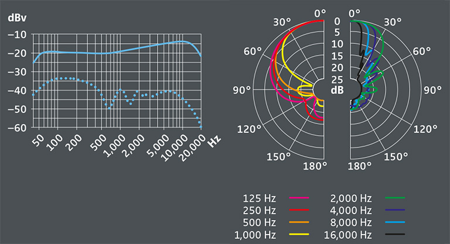Click the 16,000 Hz legend text
Image resolution: width=450 pixels, height=244 pixels.
pyautogui.click(x=349, y=235)
